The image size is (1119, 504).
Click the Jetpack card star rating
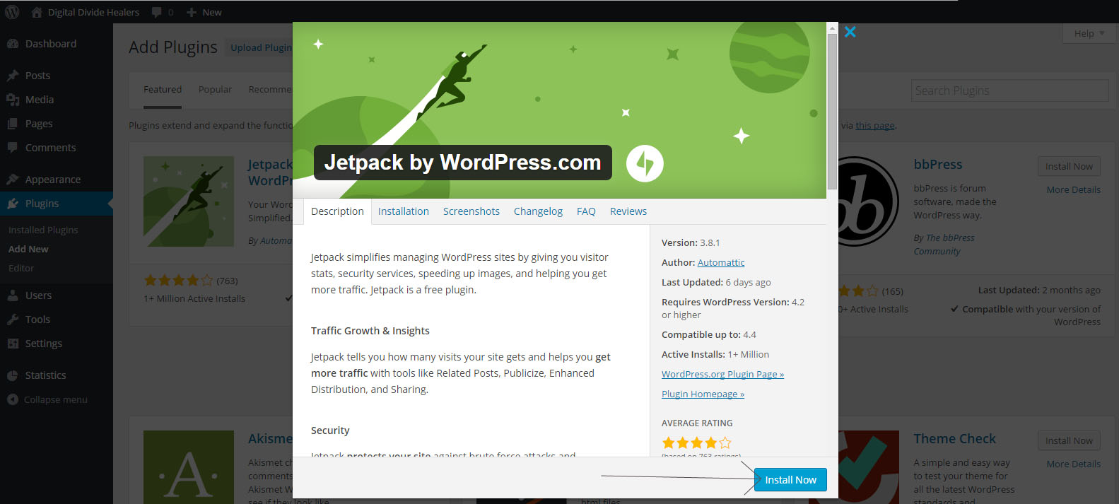[178, 281]
